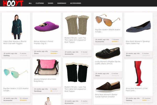
Task: Click Accessories category under Ray-Ban 112/19
Action: coord(8,101)
